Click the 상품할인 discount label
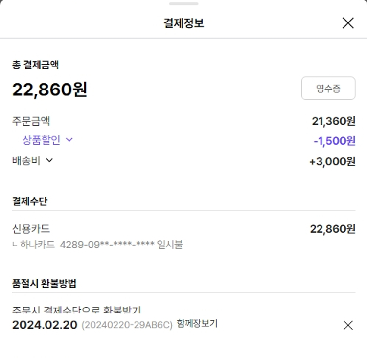 42,140
